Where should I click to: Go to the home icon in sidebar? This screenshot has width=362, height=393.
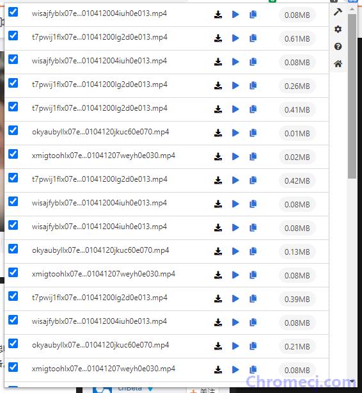click(x=338, y=64)
